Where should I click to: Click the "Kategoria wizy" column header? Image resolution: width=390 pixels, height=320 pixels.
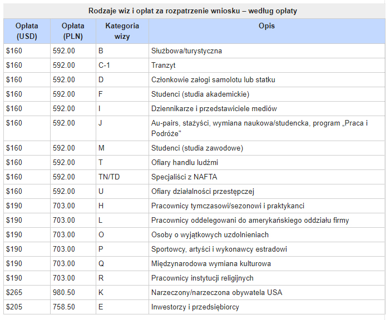click(122, 31)
